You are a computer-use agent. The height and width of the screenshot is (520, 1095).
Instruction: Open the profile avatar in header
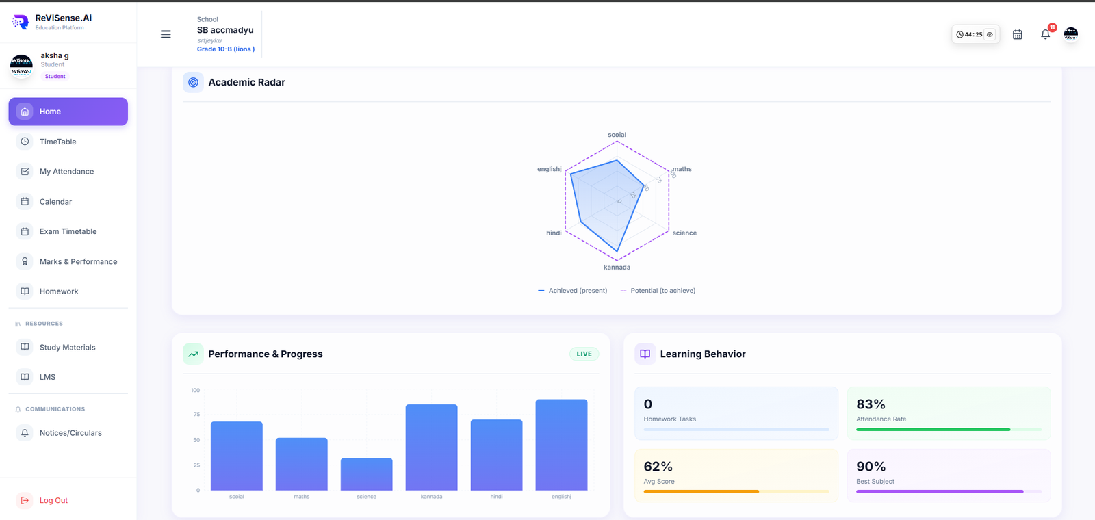1071,34
